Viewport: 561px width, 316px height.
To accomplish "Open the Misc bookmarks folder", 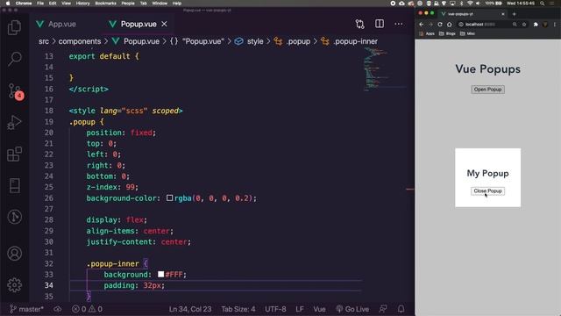I will coord(467,33).
